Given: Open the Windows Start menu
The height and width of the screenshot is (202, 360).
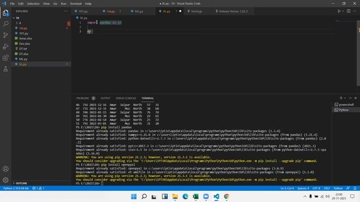Looking at the screenshot, I should coord(134,196).
